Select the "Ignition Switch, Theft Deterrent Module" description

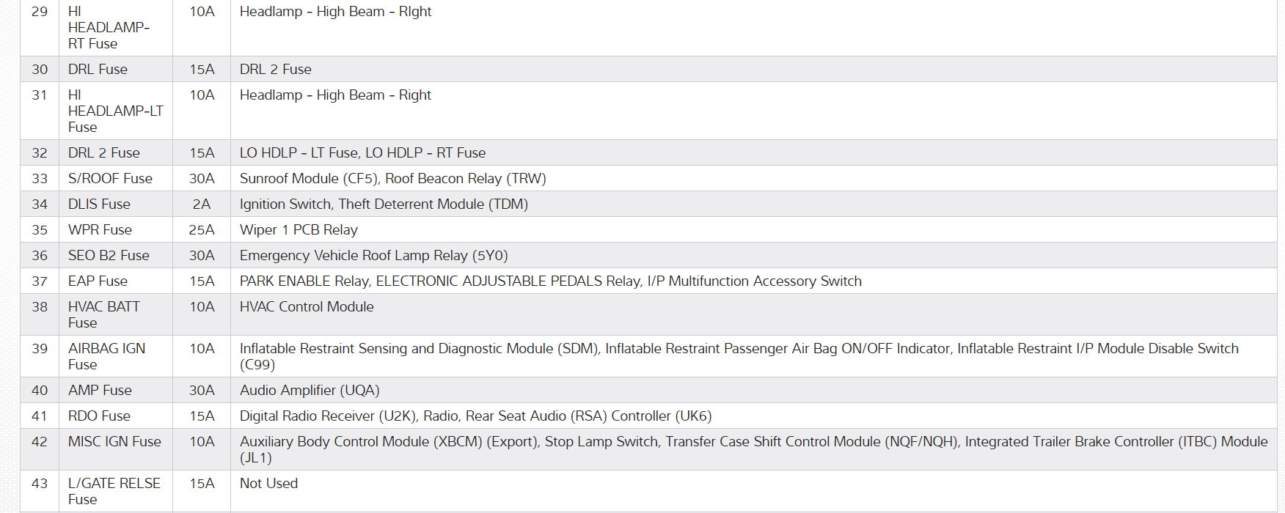pos(384,204)
